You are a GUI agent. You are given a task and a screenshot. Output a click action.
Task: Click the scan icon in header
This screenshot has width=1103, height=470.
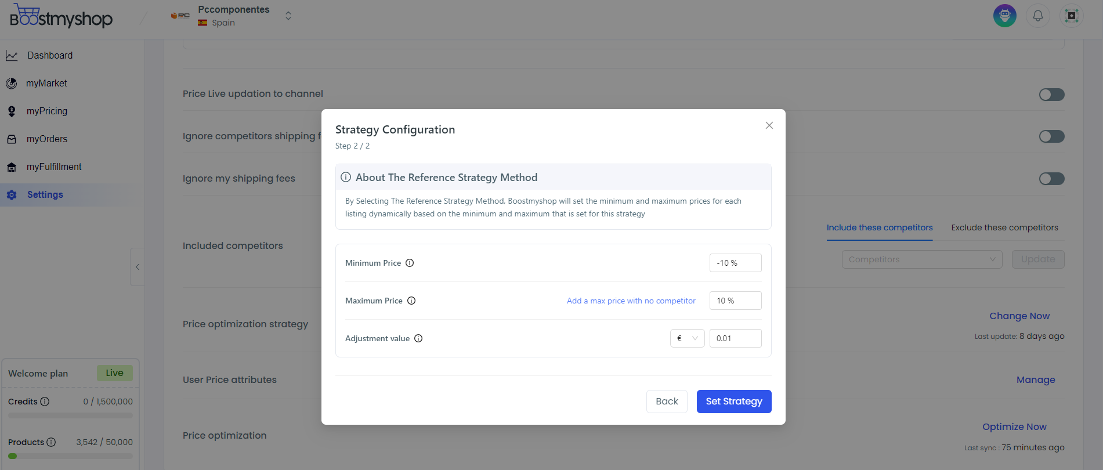(x=1071, y=16)
